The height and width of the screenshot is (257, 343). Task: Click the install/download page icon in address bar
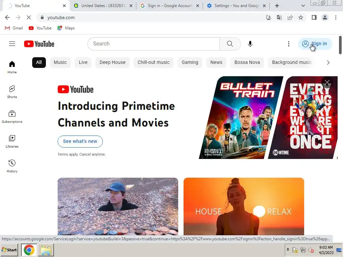268,17
